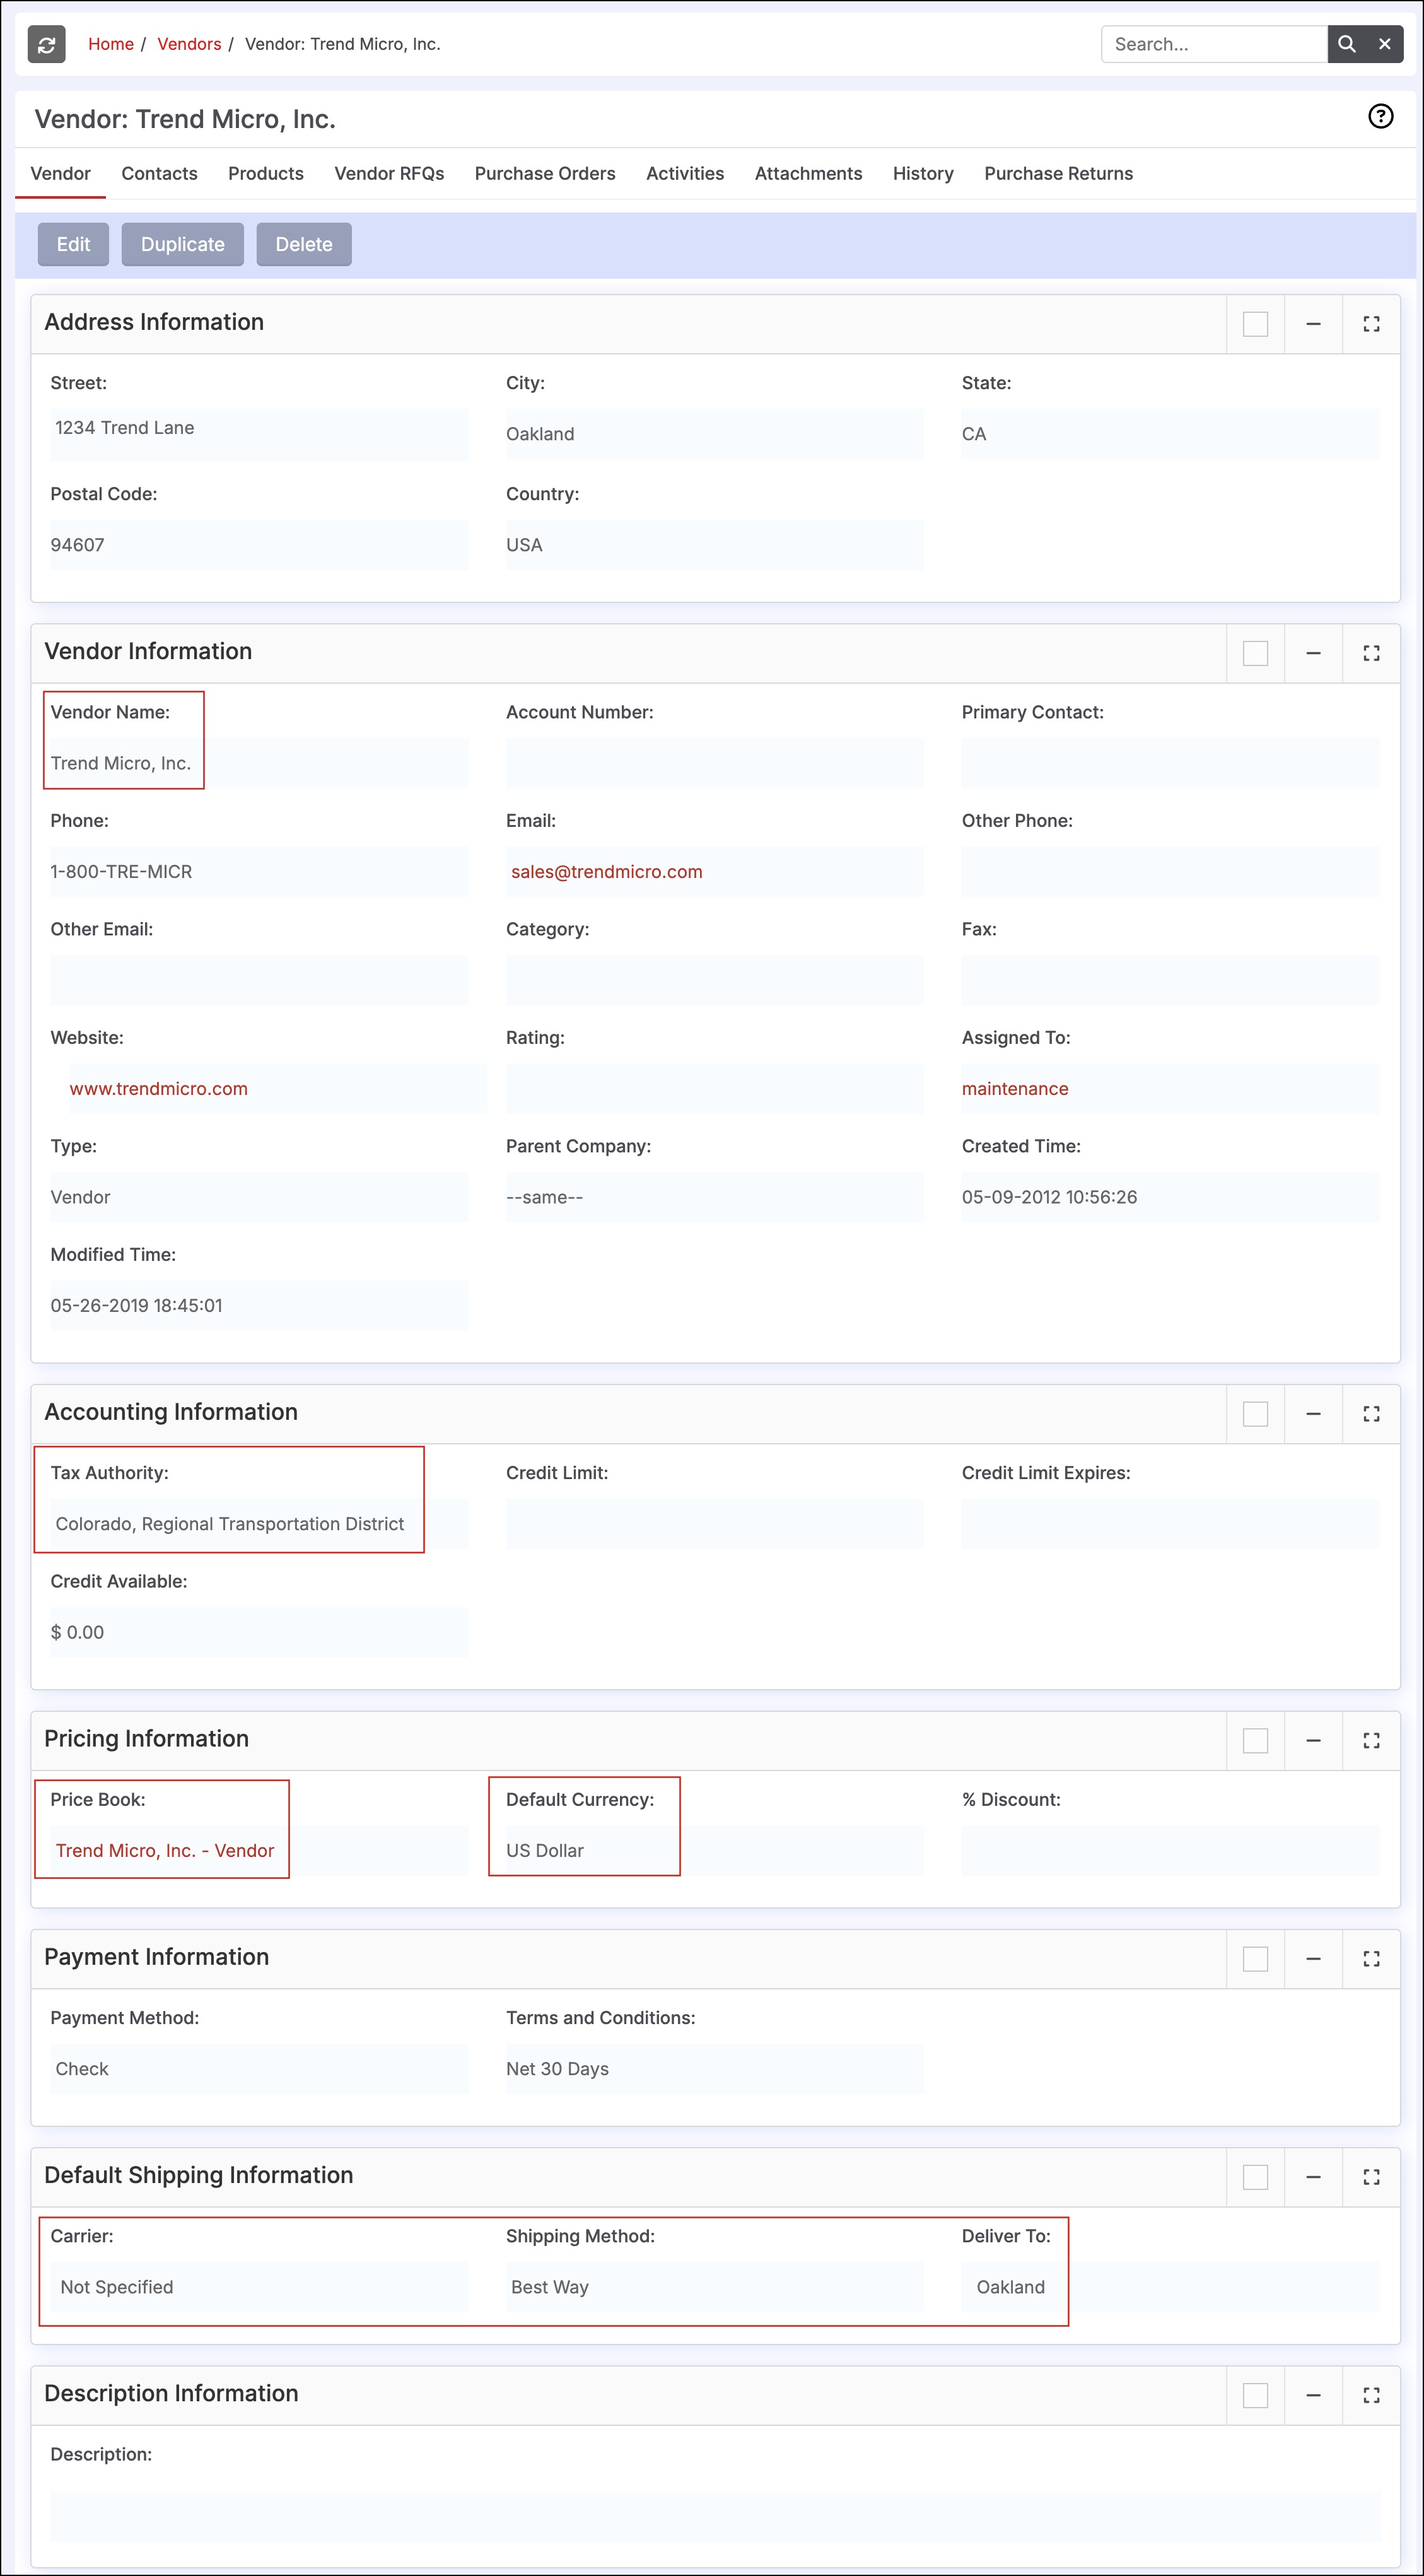The height and width of the screenshot is (2576, 1424).
Task: Open the Vendor RFQs tab
Action: click(x=389, y=173)
